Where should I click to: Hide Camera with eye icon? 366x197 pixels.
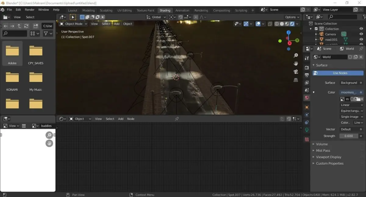[361, 34]
